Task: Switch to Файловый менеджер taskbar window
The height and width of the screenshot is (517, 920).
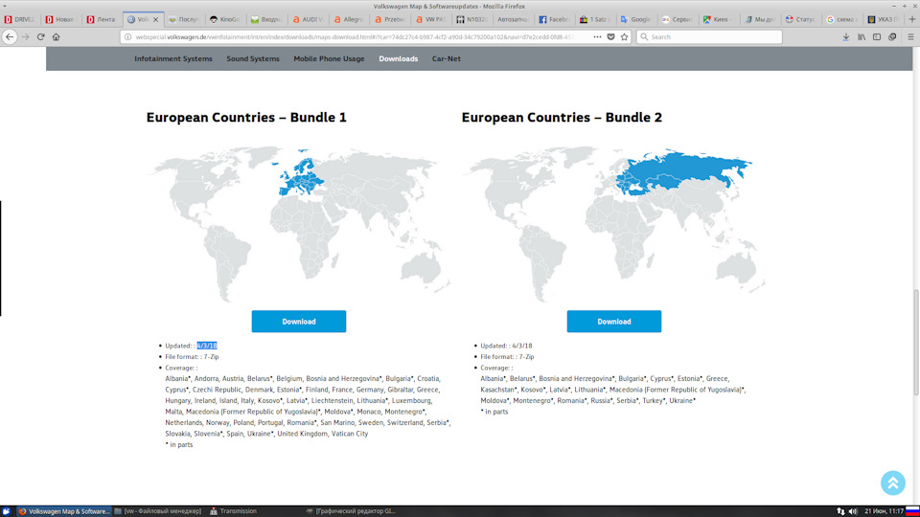Action: click(x=158, y=511)
